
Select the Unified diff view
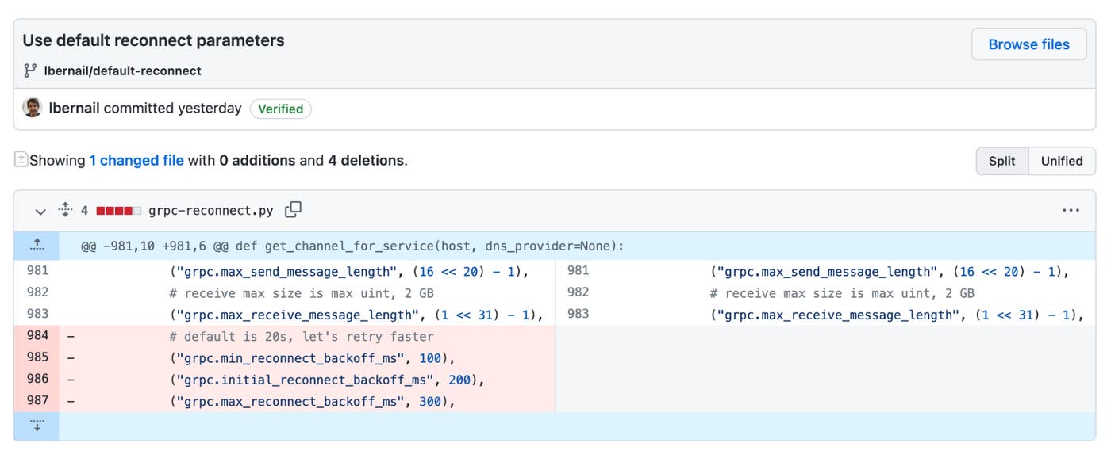(x=1062, y=161)
